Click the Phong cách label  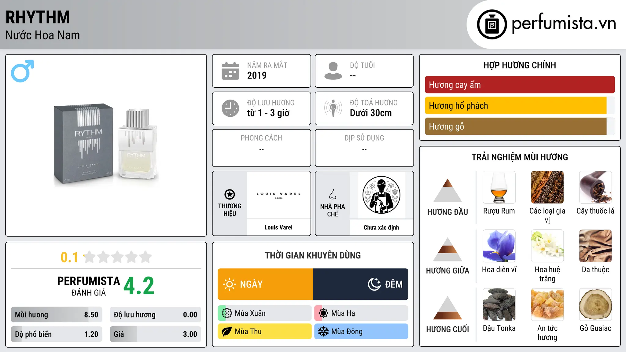pos(261,138)
